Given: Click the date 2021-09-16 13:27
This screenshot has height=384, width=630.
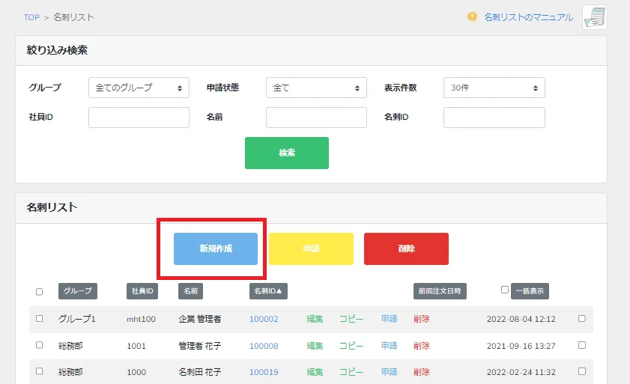Looking at the screenshot, I should click(x=521, y=346).
